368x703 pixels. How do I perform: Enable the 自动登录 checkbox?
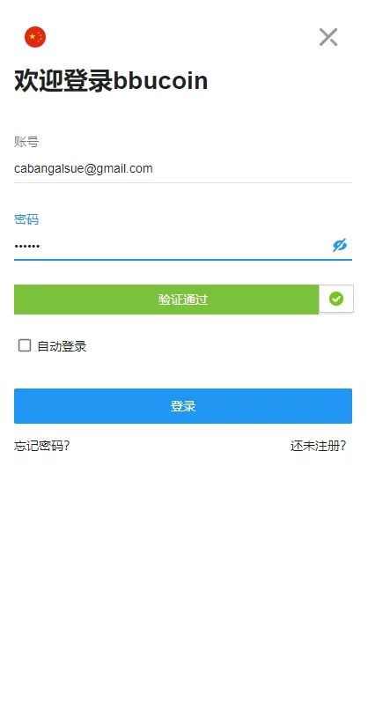25,345
